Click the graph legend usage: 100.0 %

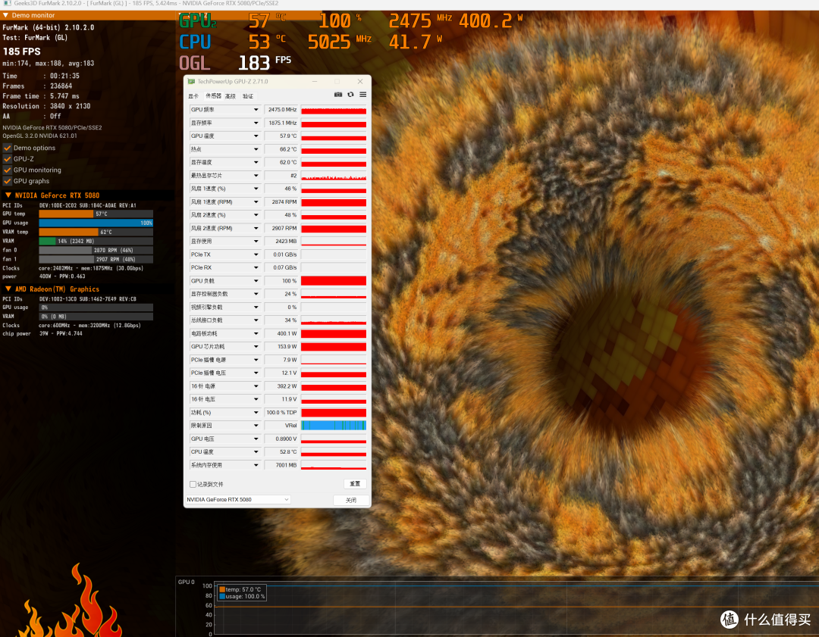243,596
